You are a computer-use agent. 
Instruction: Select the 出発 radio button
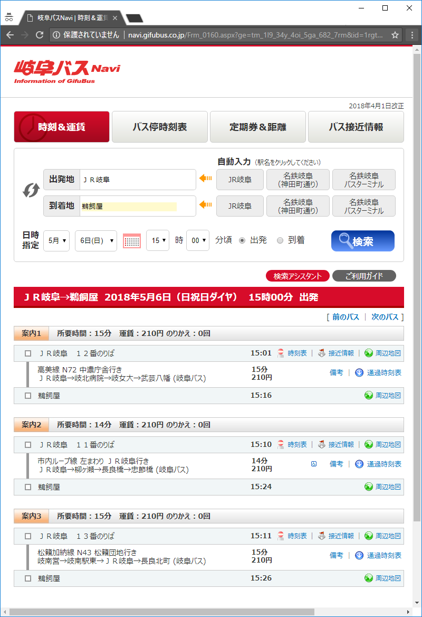coord(242,240)
